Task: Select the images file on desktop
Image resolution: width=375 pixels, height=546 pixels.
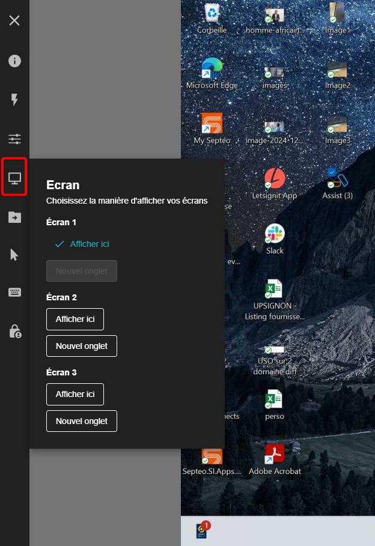Action: [275, 77]
